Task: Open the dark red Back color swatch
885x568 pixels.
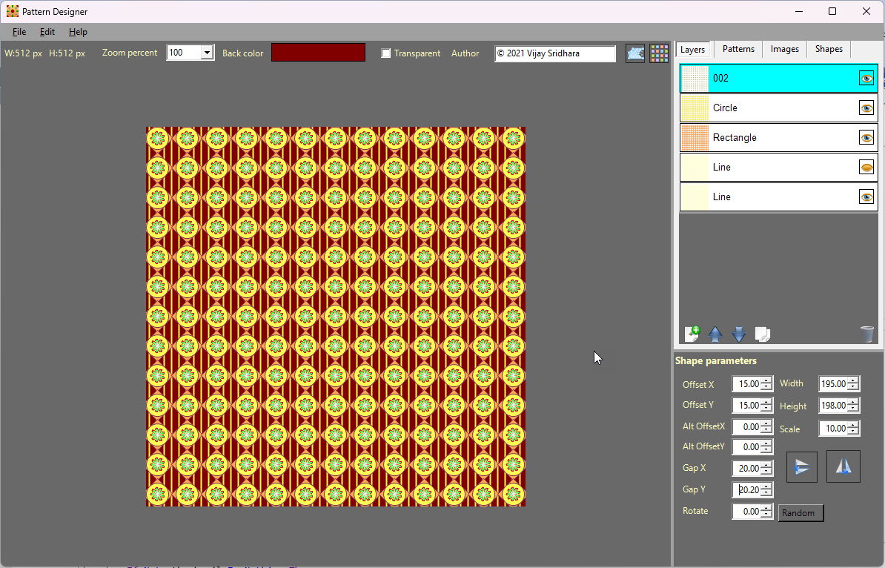Action: pos(318,53)
